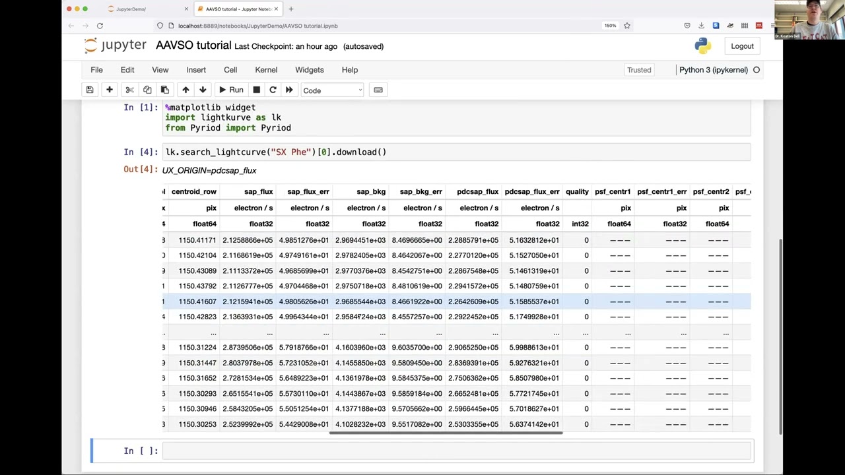Close the AAVSO tutorial browser tab
Screen dimensions: 845x475
[276, 9]
